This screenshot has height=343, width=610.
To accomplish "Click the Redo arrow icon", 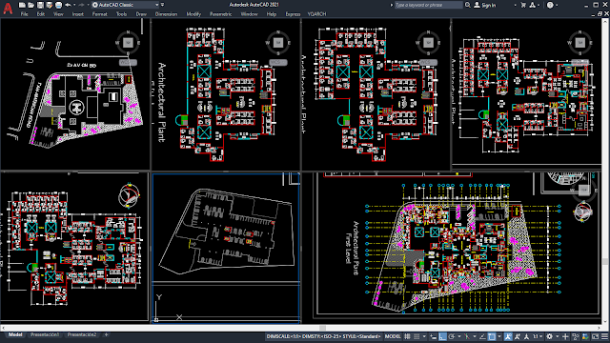I will click(81, 5).
